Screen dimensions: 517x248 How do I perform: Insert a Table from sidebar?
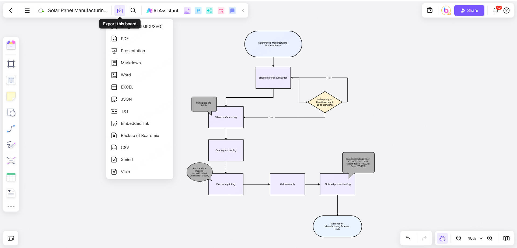[x=11, y=177]
